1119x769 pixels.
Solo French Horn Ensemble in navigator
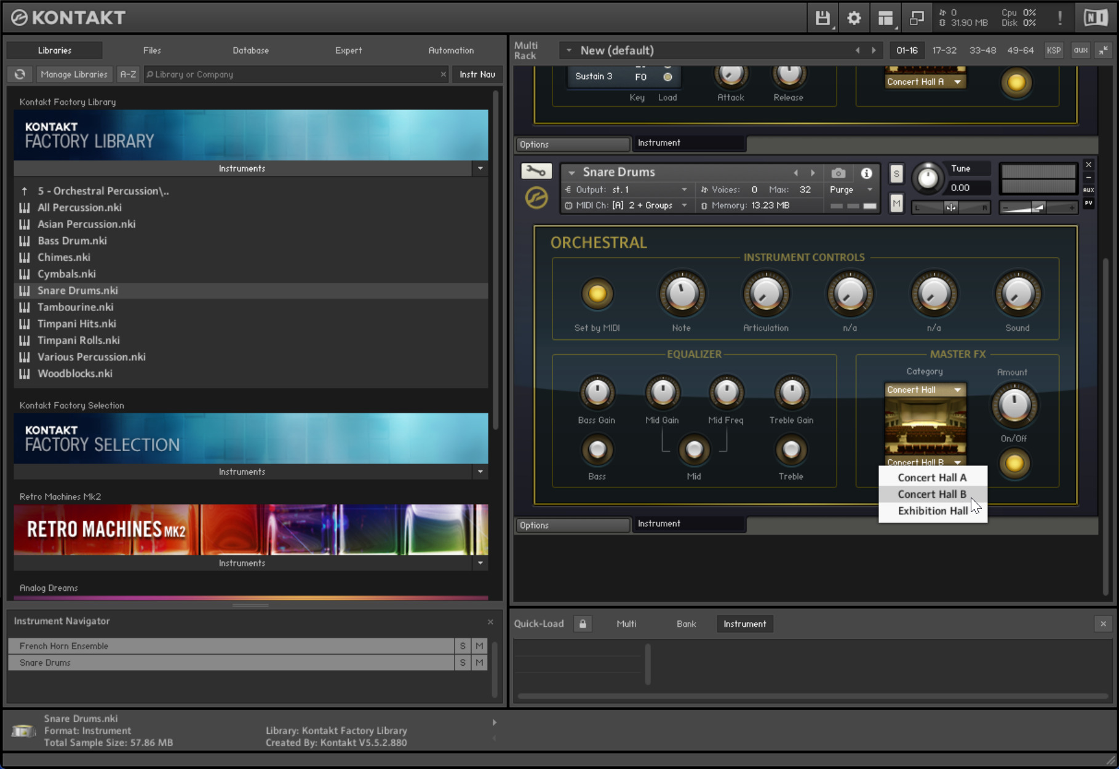click(x=463, y=646)
